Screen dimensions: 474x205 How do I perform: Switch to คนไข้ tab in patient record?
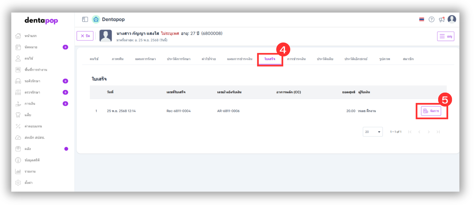pos(94,59)
